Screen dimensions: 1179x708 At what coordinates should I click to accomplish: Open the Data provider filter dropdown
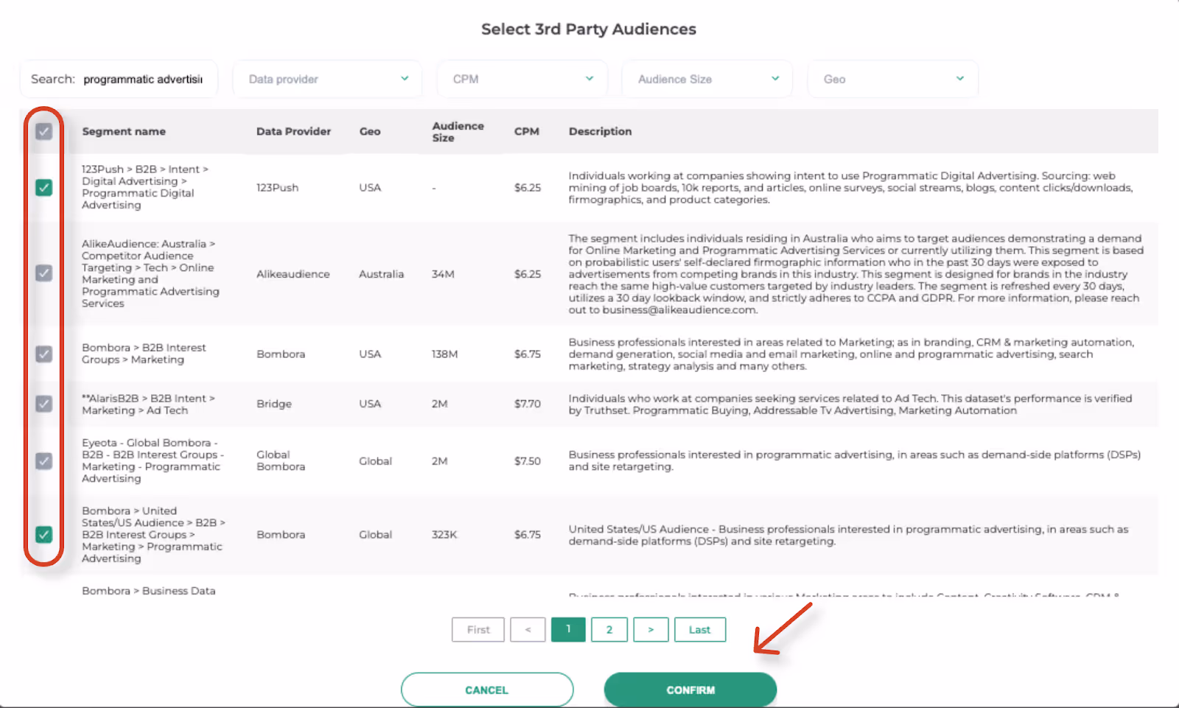click(x=327, y=79)
